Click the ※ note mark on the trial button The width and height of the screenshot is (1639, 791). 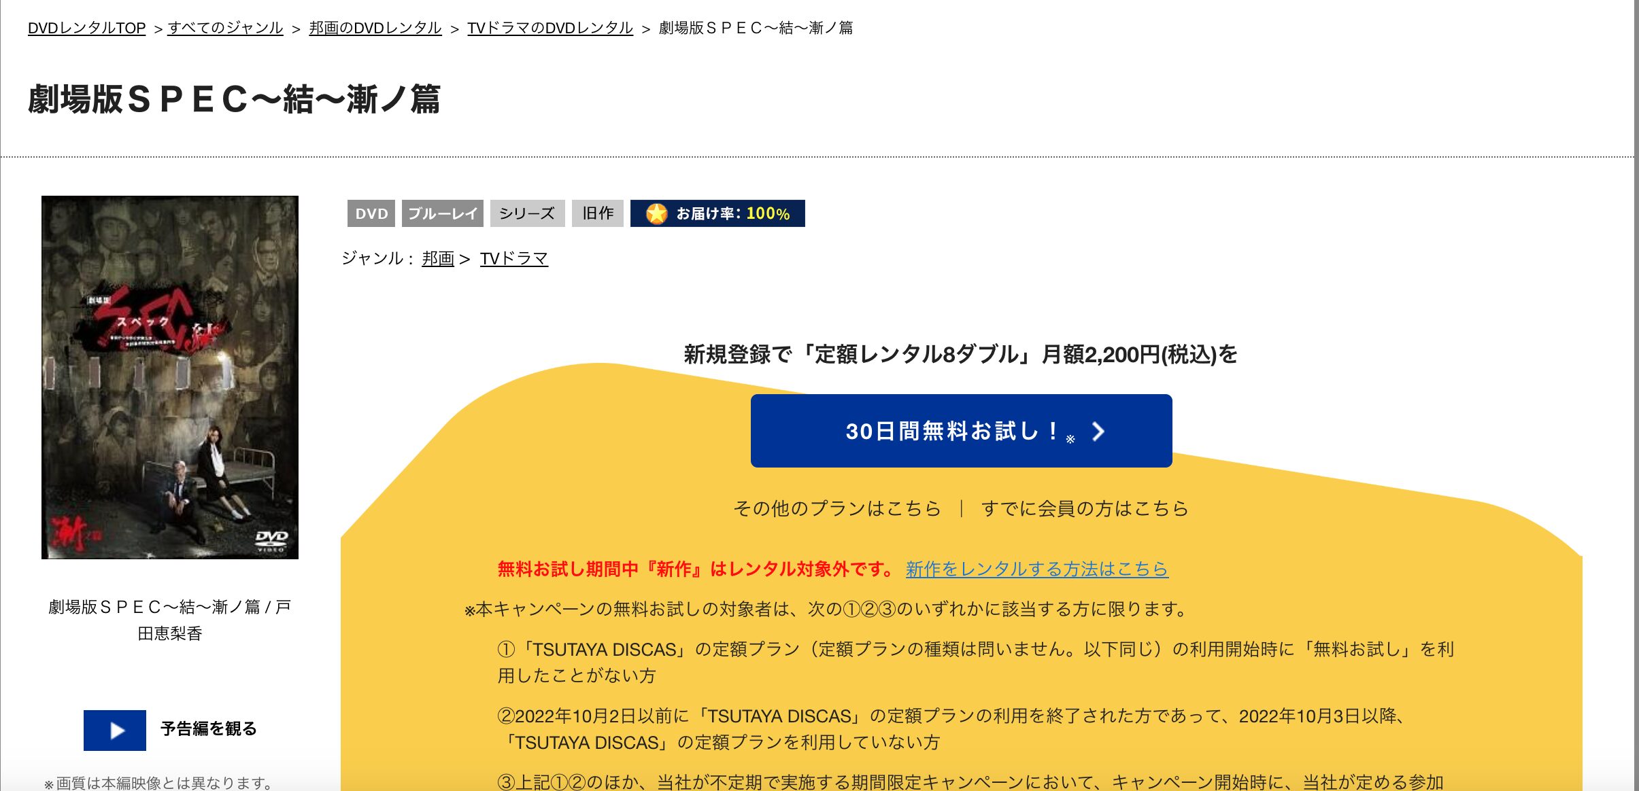point(1070,438)
